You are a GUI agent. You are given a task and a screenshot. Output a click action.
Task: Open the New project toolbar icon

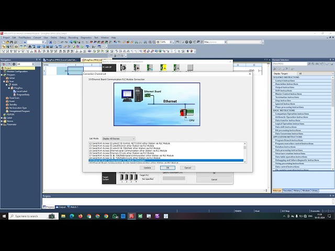pos(4,42)
